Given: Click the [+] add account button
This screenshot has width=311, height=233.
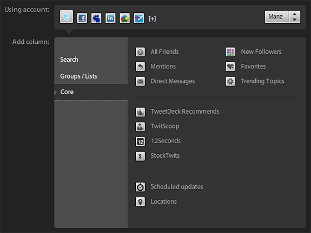Looking at the screenshot, I should [x=153, y=18].
